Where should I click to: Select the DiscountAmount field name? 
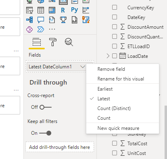point(146,27)
